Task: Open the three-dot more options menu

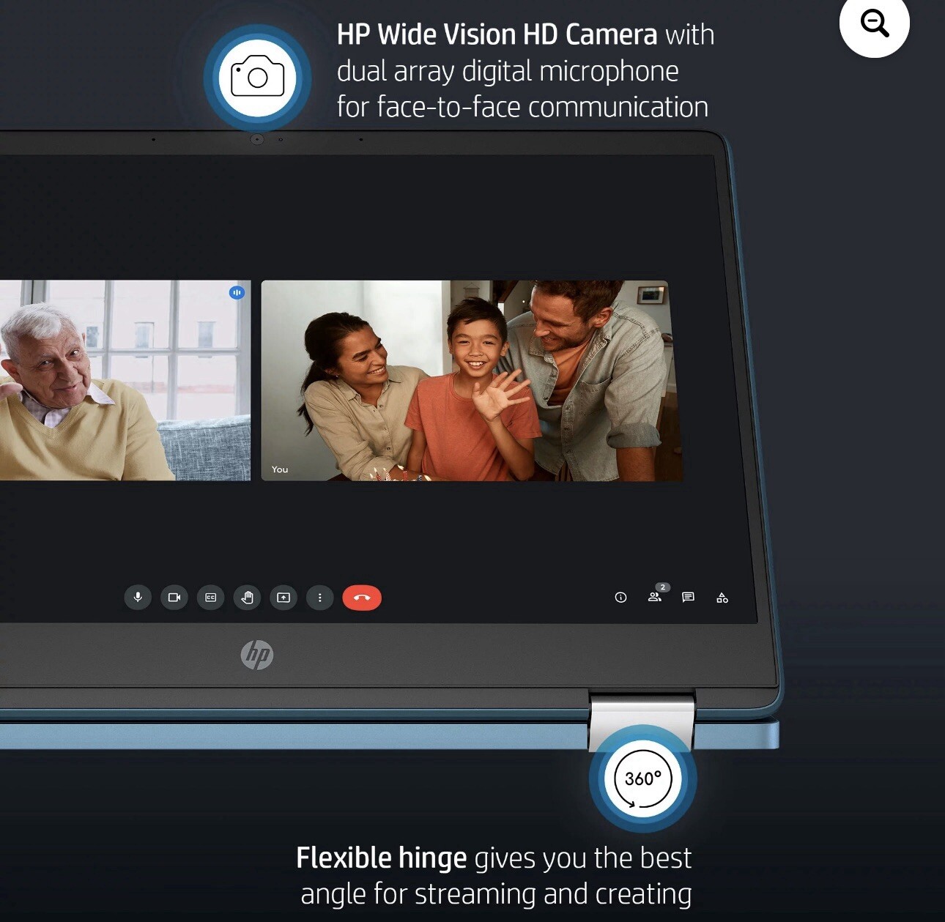Action: coord(320,598)
